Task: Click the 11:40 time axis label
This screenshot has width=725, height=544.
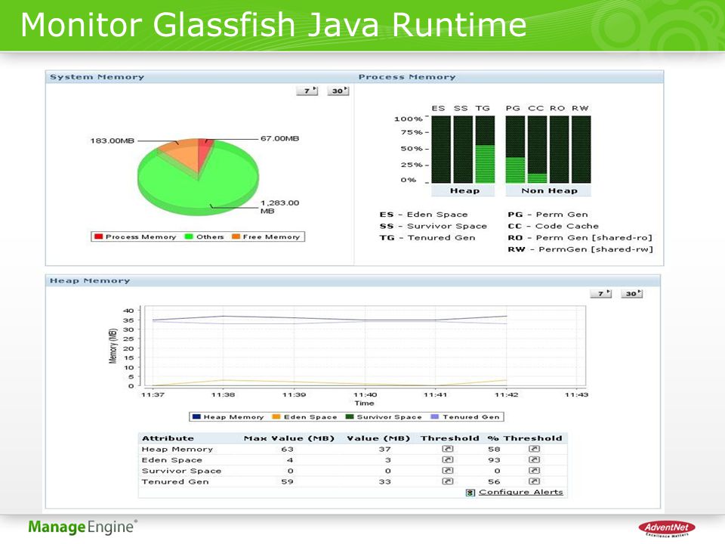Action: point(365,394)
